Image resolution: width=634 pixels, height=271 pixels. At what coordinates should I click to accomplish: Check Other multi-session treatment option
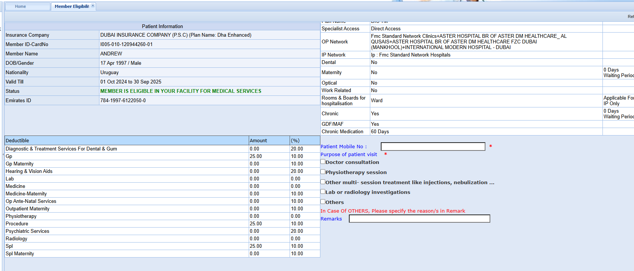click(323, 182)
